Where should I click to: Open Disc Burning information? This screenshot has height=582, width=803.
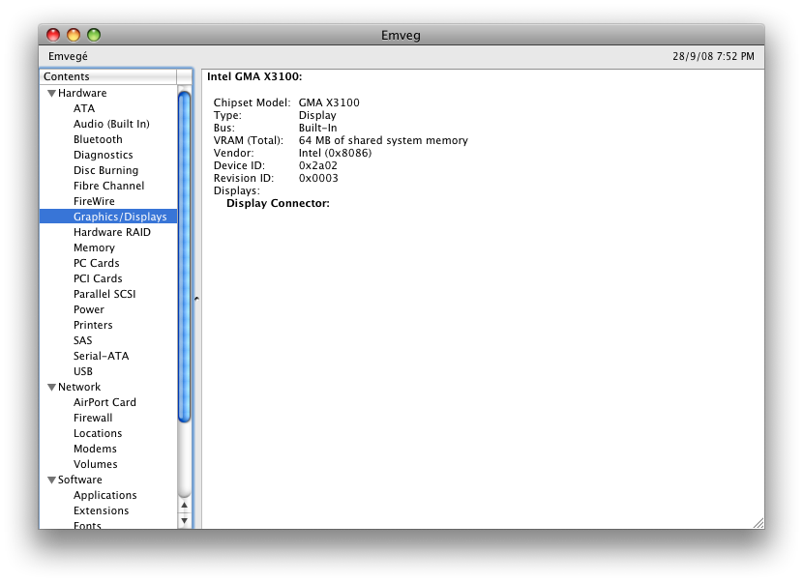pyautogui.click(x=106, y=170)
